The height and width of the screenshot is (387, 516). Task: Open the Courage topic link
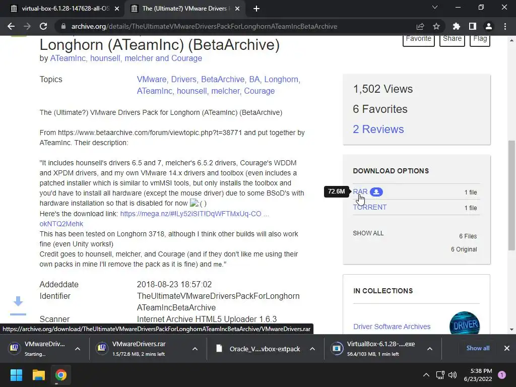[260, 91]
